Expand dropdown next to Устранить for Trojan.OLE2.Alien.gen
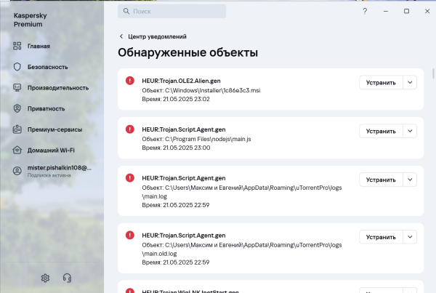Image resolution: width=436 pixels, height=293 pixels. coord(410,82)
